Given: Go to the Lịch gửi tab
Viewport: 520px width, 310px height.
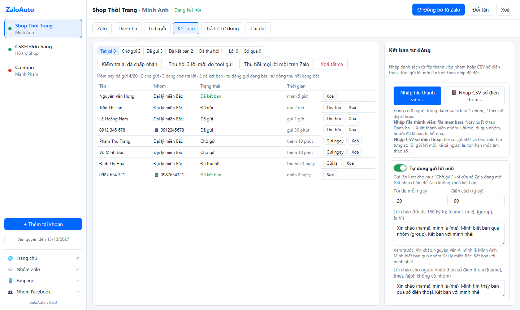Looking at the screenshot, I should click(157, 28).
